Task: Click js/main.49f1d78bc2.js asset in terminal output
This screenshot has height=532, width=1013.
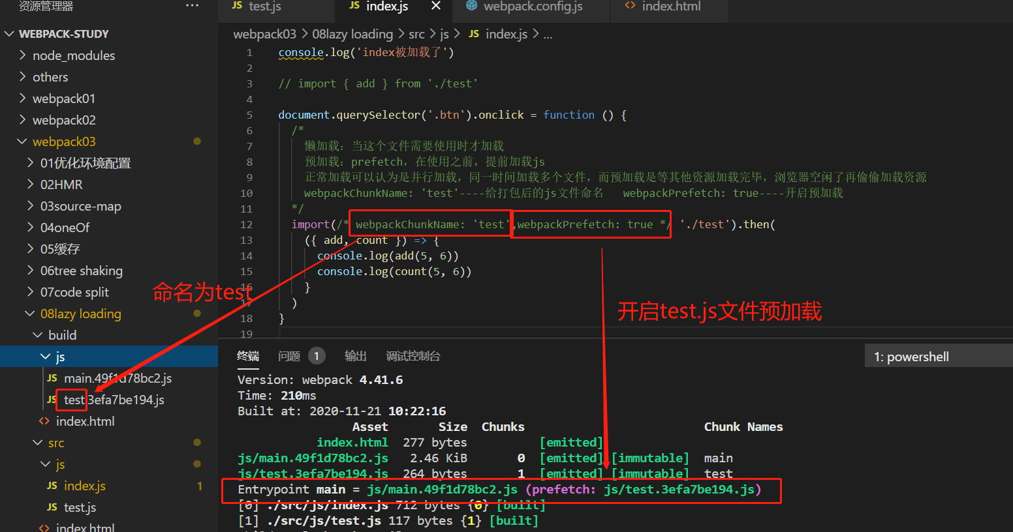Action: click(313, 458)
